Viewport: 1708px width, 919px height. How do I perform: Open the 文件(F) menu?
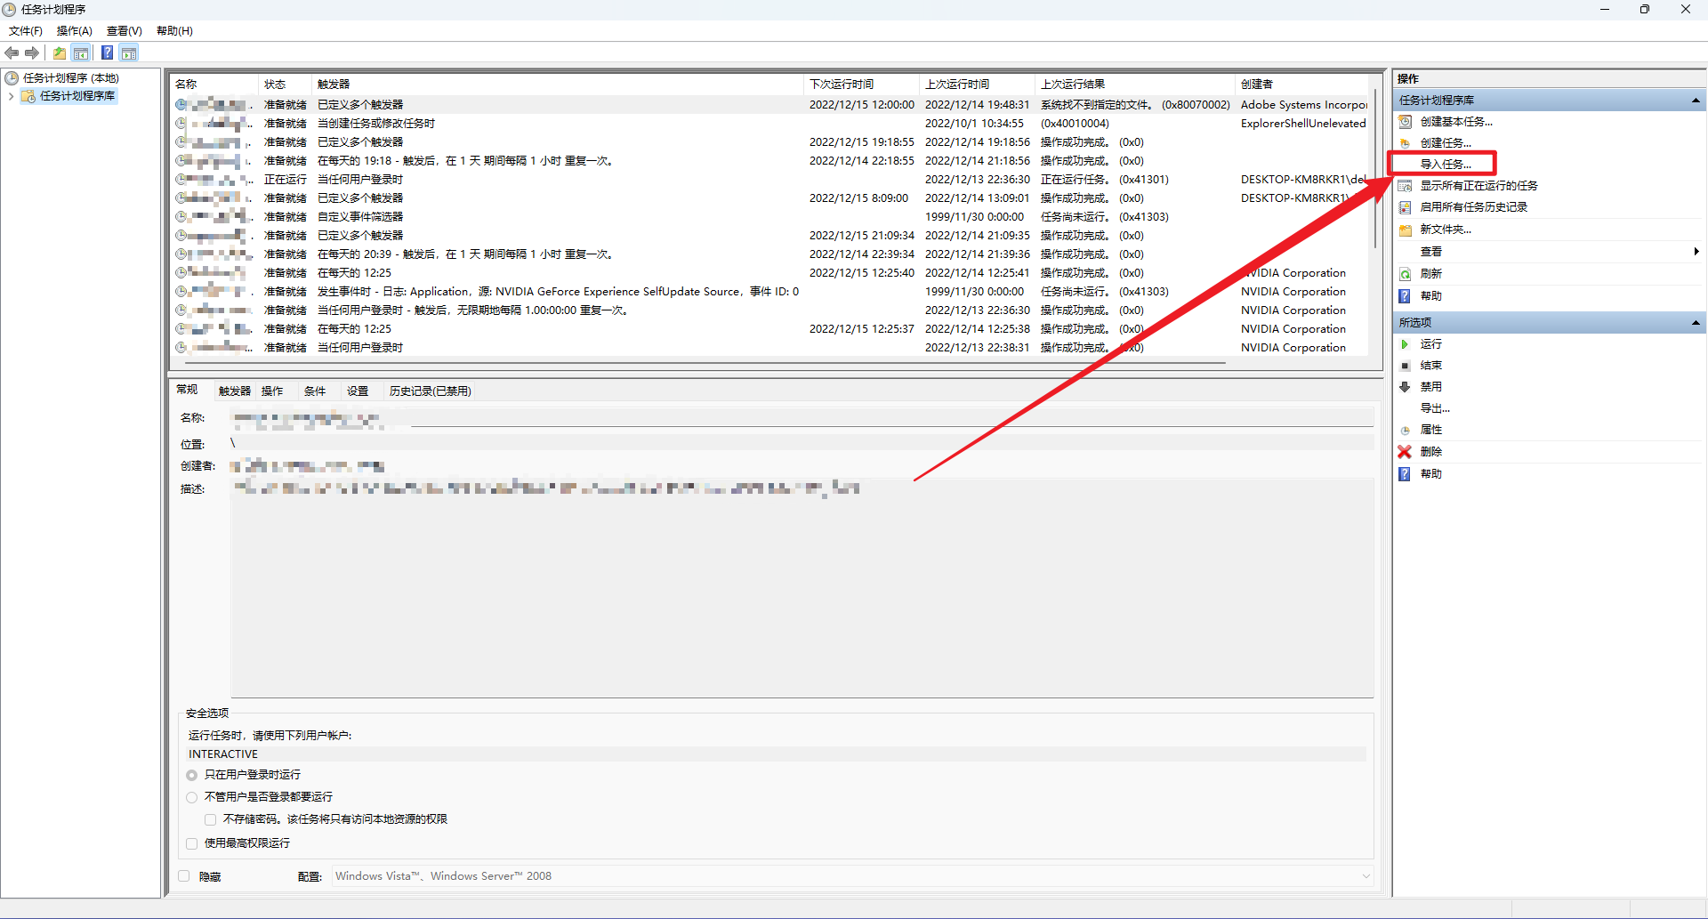pyautogui.click(x=26, y=31)
